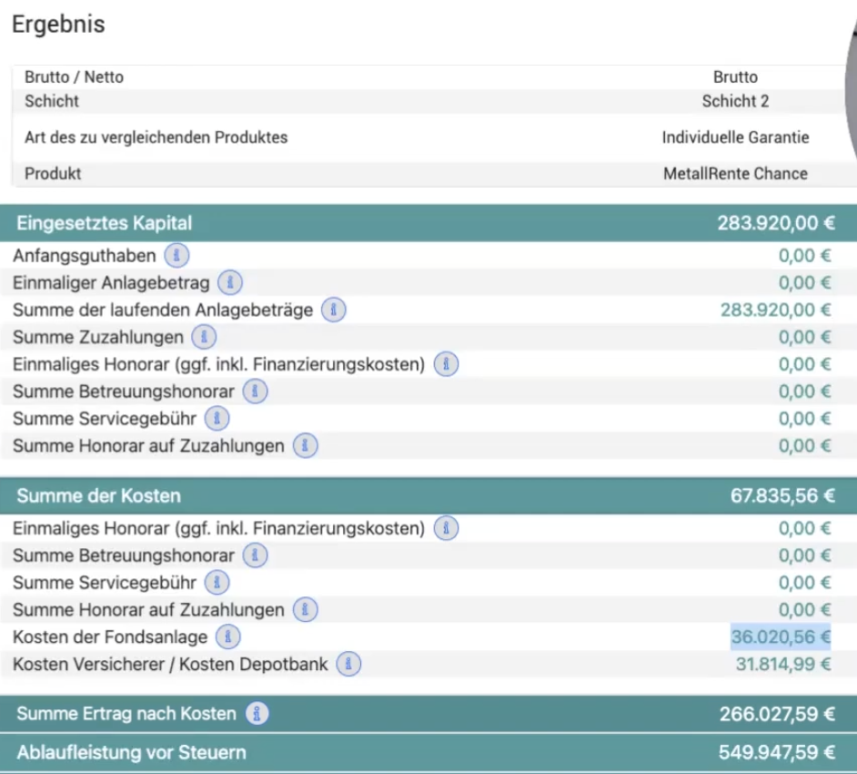The width and height of the screenshot is (857, 774).
Task: Click the Summe der Kosten header bar
Action: pos(428,495)
